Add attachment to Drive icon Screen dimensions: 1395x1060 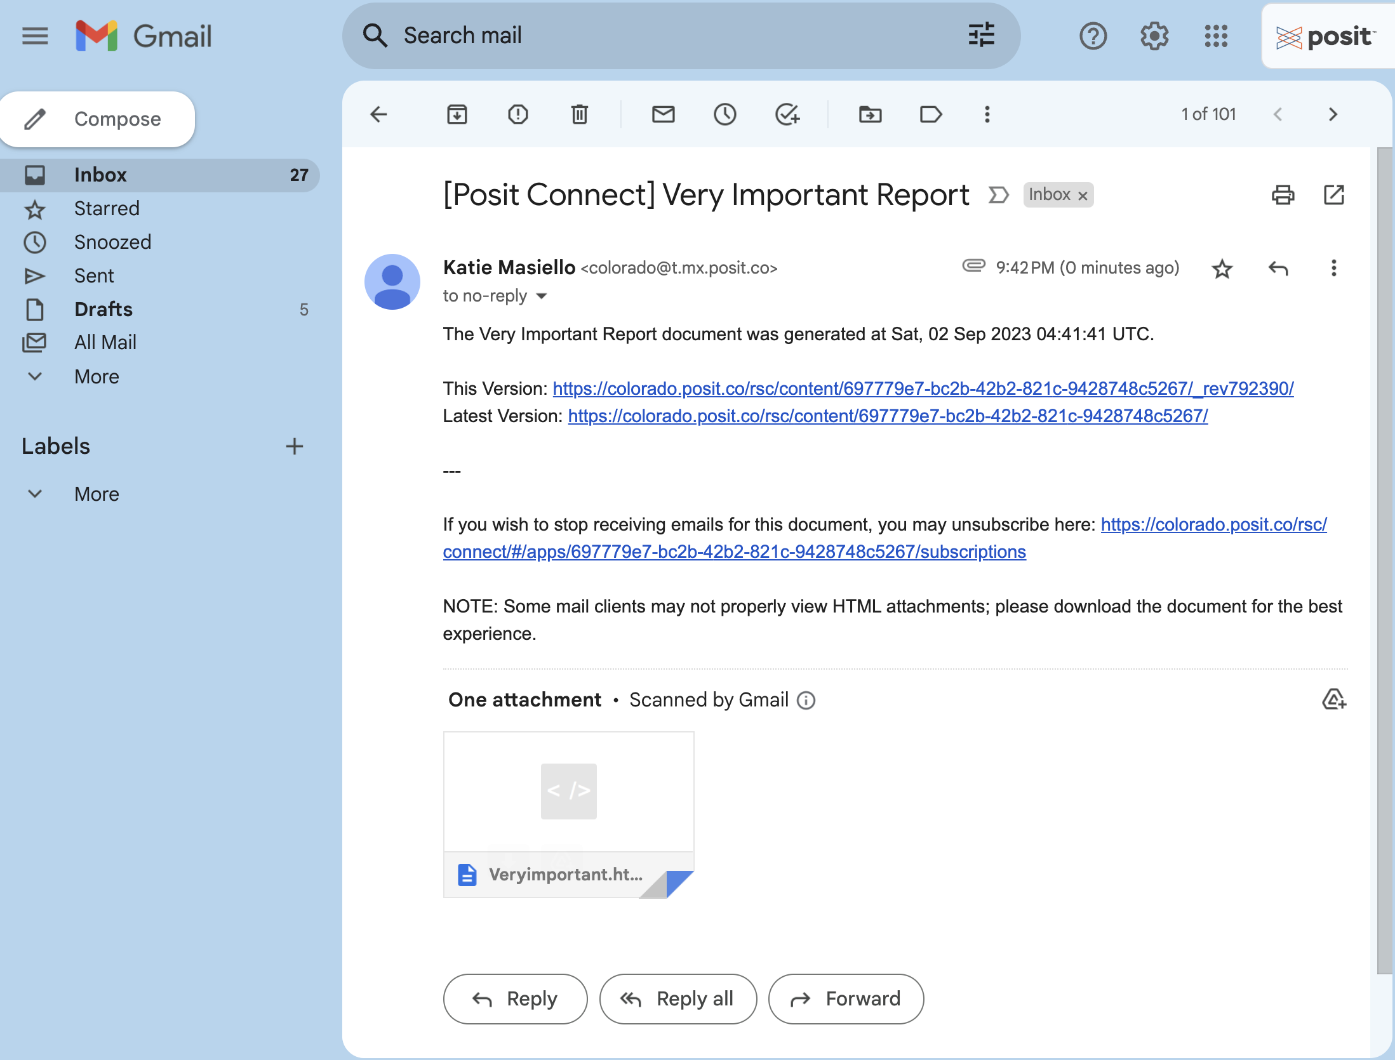tap(1333, 699)
